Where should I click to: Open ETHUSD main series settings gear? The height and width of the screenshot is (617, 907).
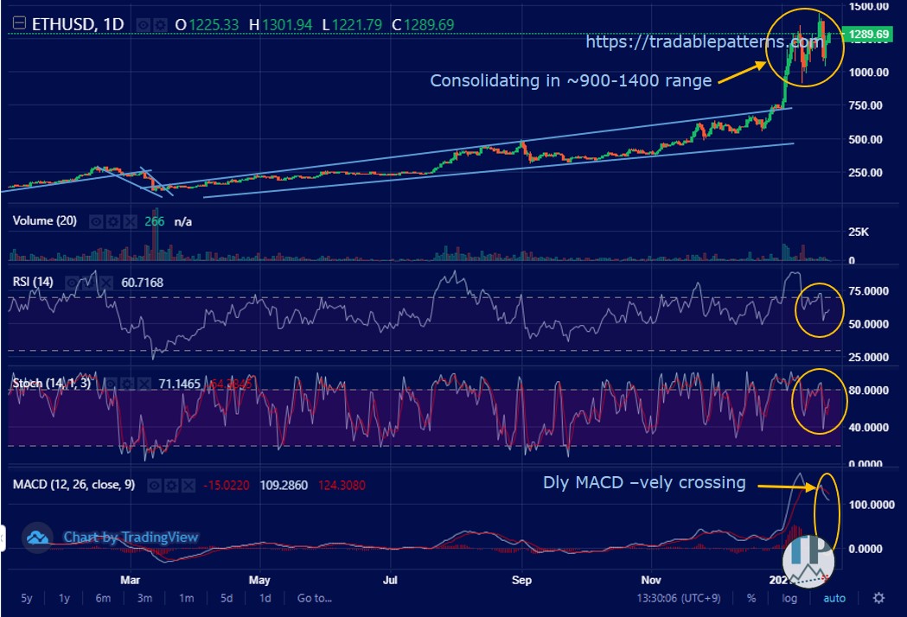[x=159, y=25]
